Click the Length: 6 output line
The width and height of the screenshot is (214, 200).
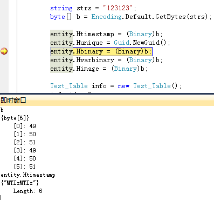(x=27, y=191)
